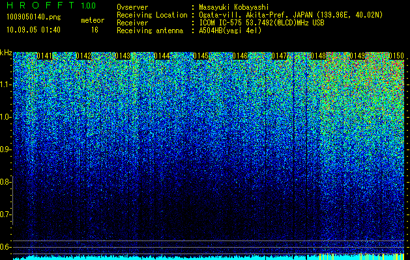Select the filename 1009050140.png
Viewport: 410px width, 260px height.
[x=34, y=18]
